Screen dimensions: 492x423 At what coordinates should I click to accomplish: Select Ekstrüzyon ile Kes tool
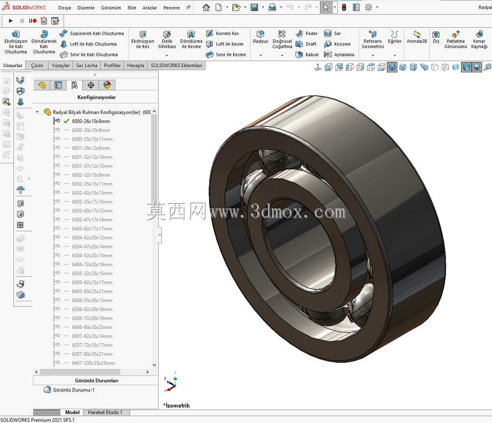pos(143,40)
